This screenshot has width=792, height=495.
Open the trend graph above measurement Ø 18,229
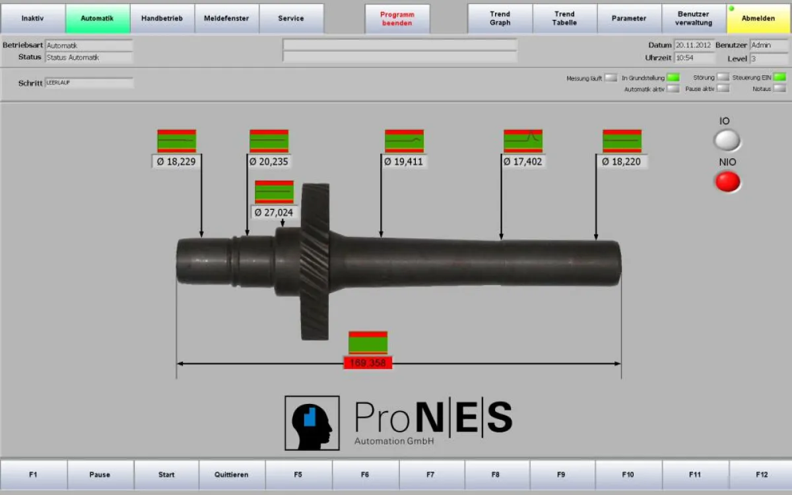176,140
